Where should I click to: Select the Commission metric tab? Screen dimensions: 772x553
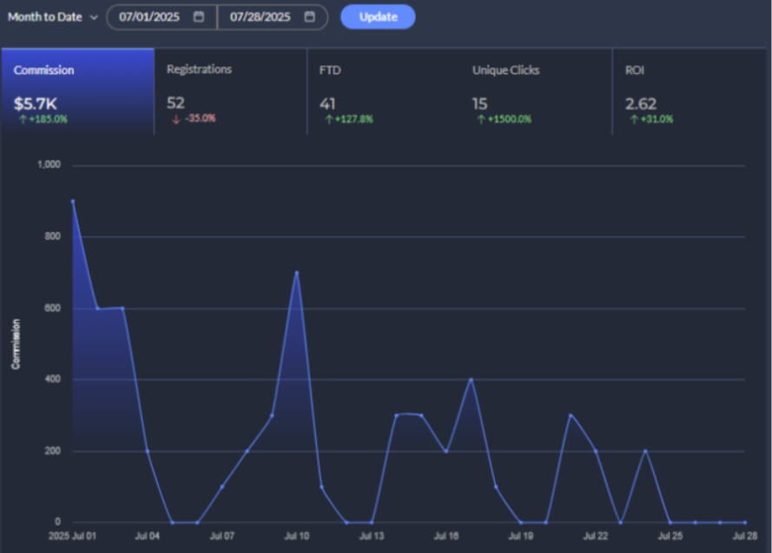pyautogui.click(x=77, y=91)
